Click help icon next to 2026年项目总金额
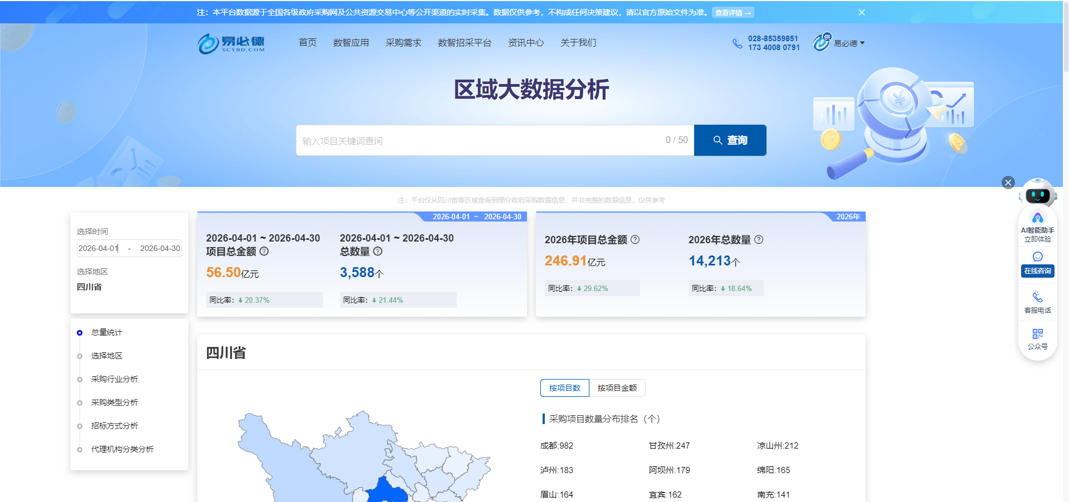 [635, 239]
